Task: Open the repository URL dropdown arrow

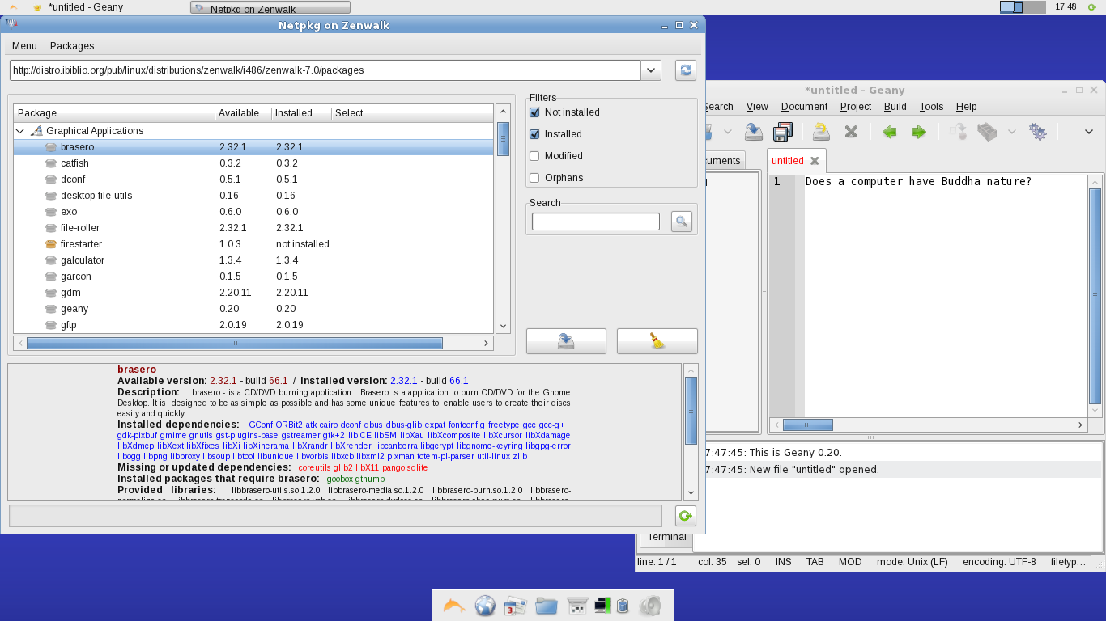Action: point(651,70)
